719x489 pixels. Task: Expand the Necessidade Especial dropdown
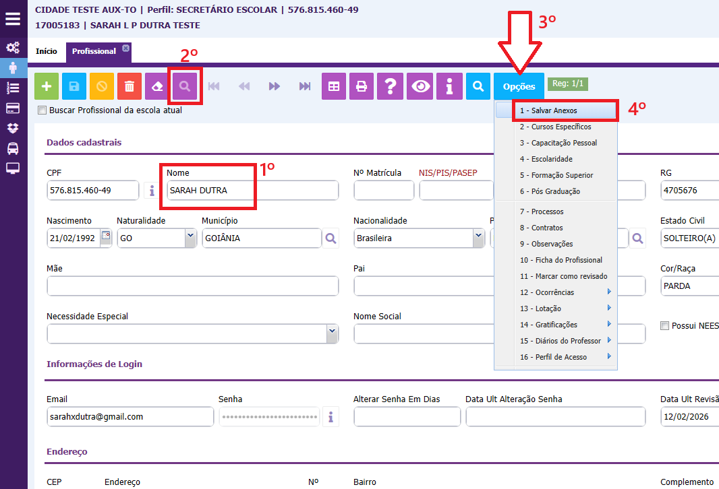click(x=332, y=333)
